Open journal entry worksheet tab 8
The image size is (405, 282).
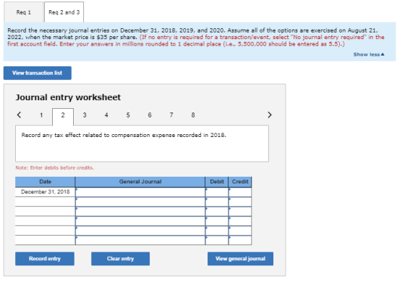193,115
